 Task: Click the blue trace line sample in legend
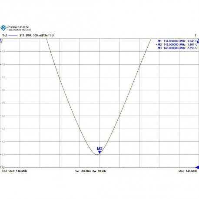tap(13, 35)
